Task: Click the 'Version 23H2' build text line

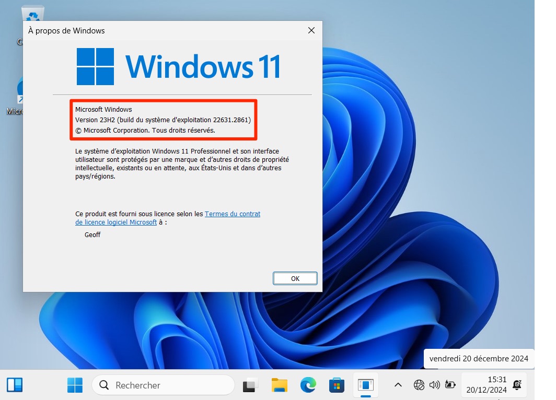Action: (x=163, y=120)
